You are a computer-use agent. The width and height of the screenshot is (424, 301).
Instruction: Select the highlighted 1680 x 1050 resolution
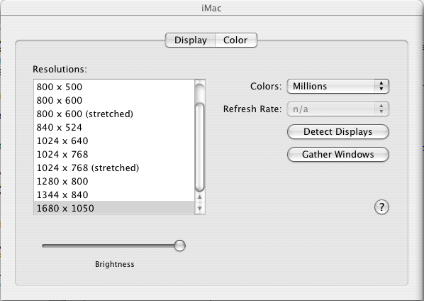pos(114,208)
